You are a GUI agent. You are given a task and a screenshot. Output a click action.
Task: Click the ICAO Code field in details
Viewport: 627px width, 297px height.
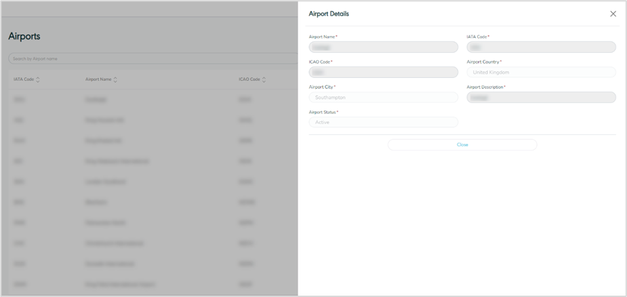click(383, 73)
